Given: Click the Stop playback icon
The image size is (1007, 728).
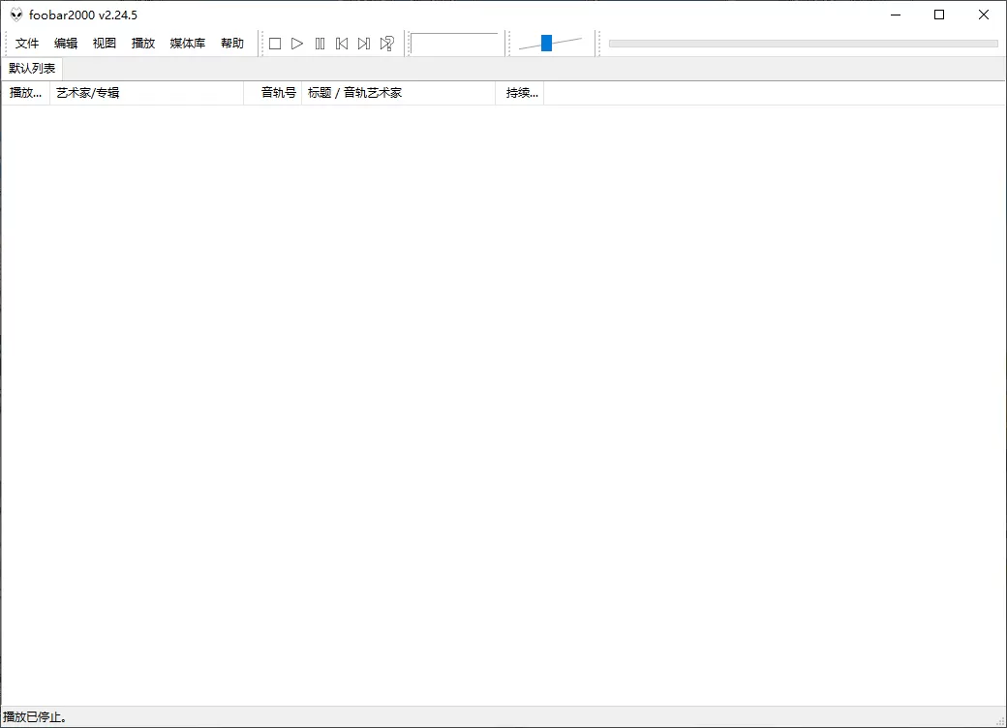Looking at the screenshot, I should tap(275, 43).
